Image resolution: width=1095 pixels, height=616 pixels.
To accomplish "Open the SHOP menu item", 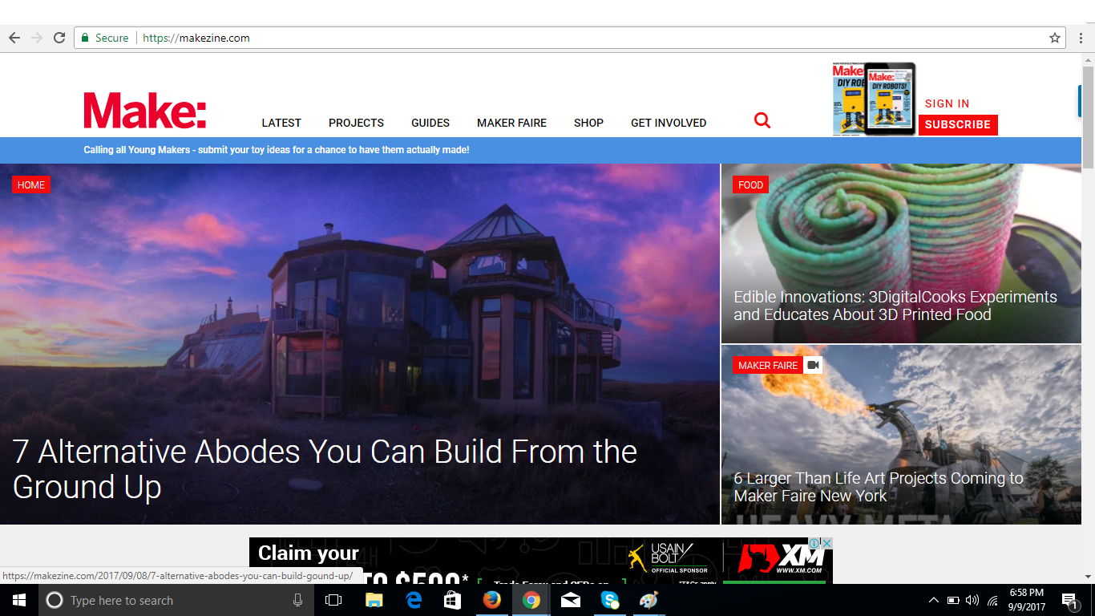I will pos(588,123).
